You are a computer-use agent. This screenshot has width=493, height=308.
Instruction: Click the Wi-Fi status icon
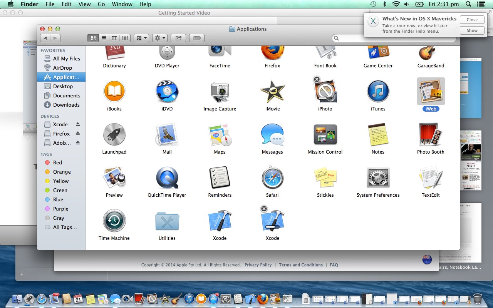(396, 4)
